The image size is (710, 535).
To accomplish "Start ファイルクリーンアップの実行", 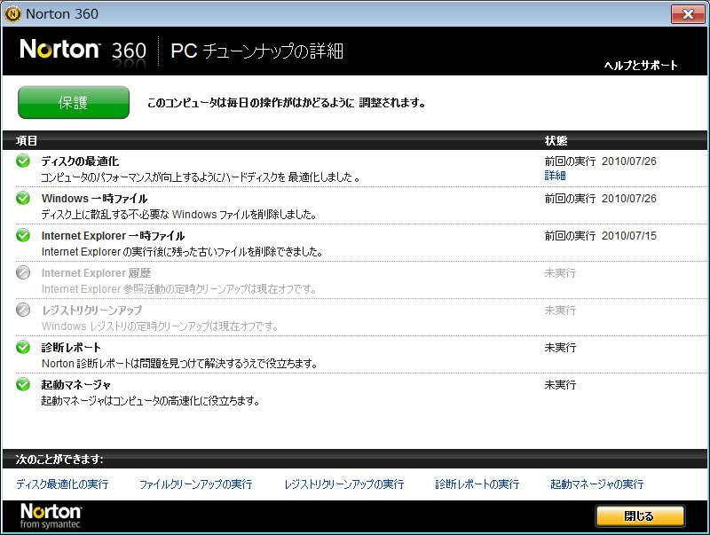I will [x=195, y=484].
